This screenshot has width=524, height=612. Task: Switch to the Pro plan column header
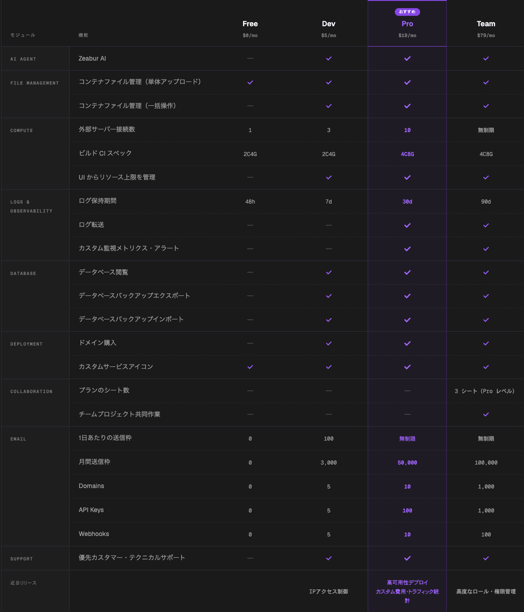click(x=407, y=24)
